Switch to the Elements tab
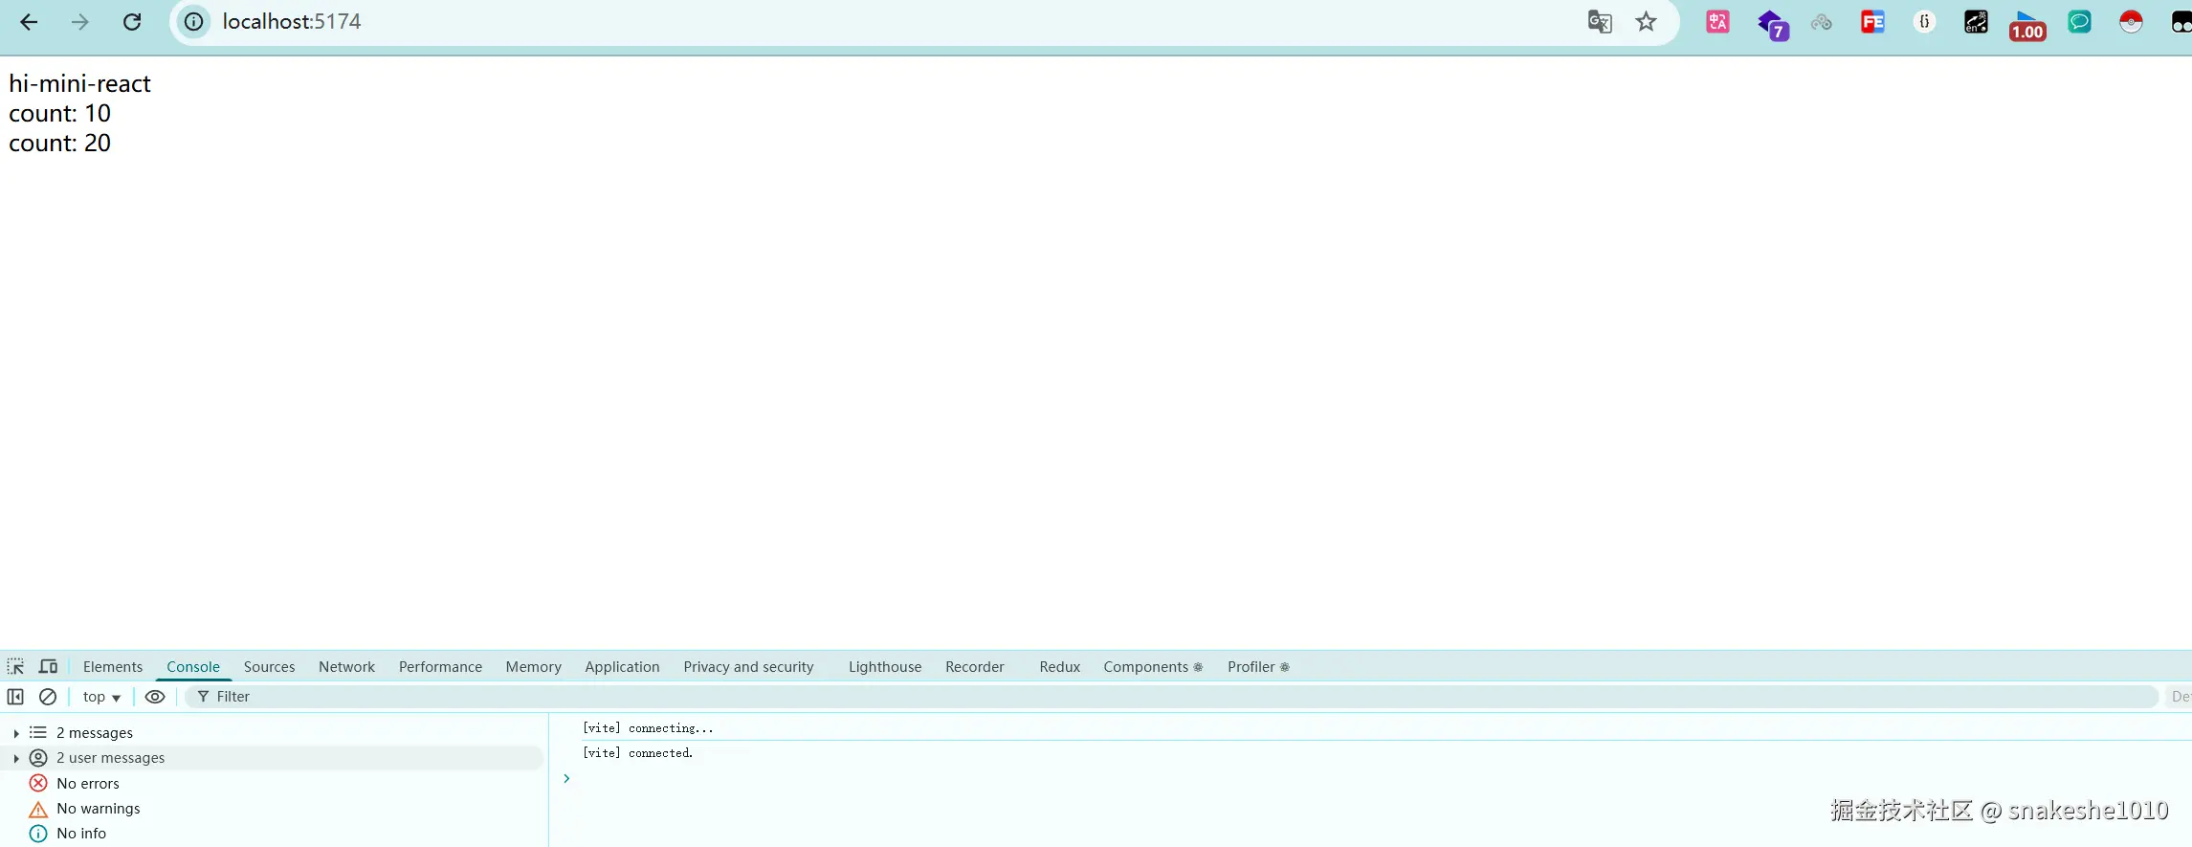 (x=113, y=667)
